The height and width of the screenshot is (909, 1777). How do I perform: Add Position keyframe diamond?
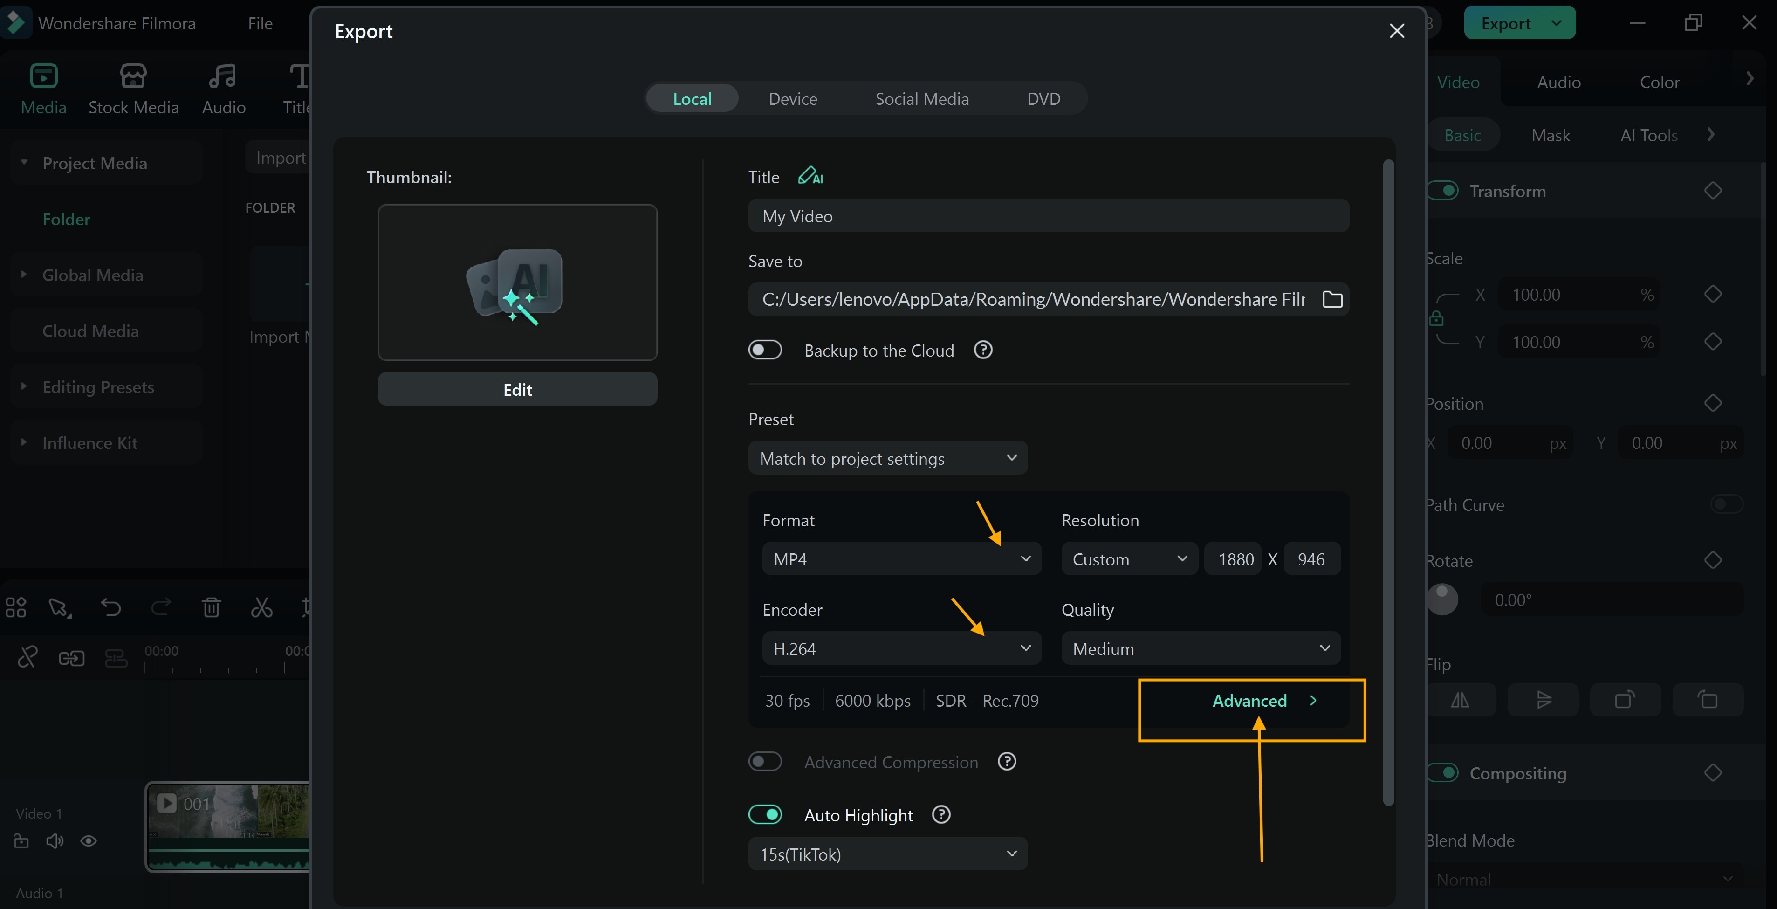tap(1713, 403)
